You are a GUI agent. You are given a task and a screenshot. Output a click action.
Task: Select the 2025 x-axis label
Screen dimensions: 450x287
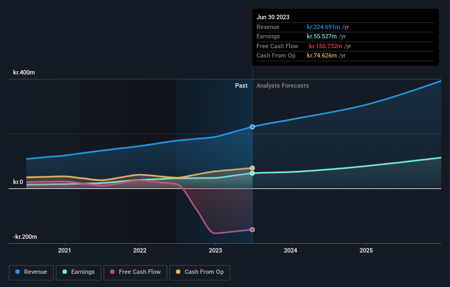(366, 250)
